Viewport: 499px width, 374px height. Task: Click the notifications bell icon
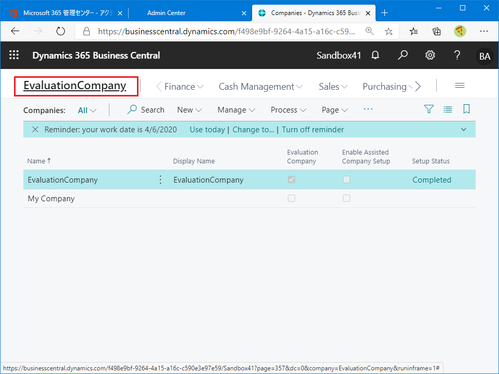tap(376, 56)
